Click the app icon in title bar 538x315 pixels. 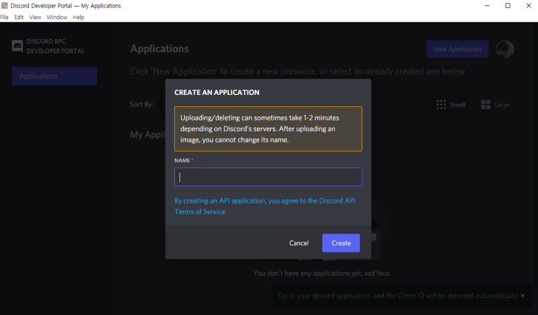[5, 5]
